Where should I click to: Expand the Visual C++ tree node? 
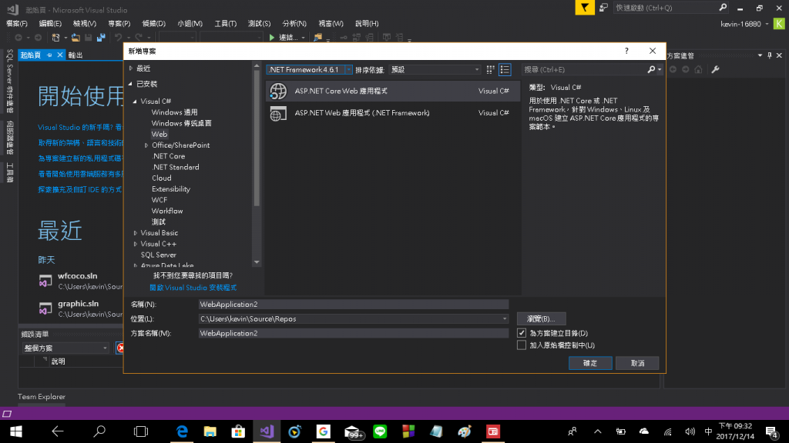pos(136,244)
